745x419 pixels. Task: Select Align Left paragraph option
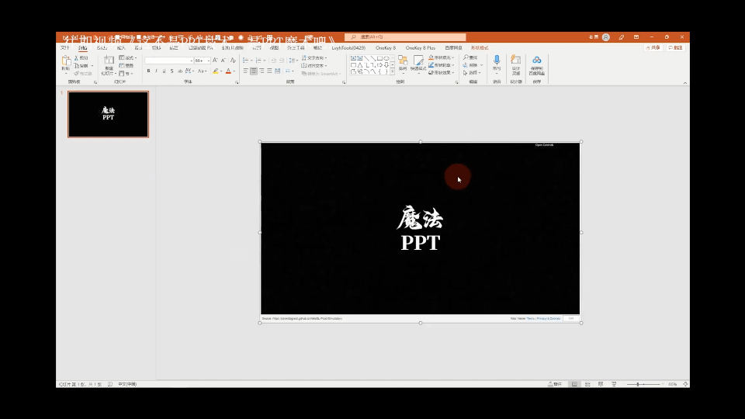click(x=246, y=71)
